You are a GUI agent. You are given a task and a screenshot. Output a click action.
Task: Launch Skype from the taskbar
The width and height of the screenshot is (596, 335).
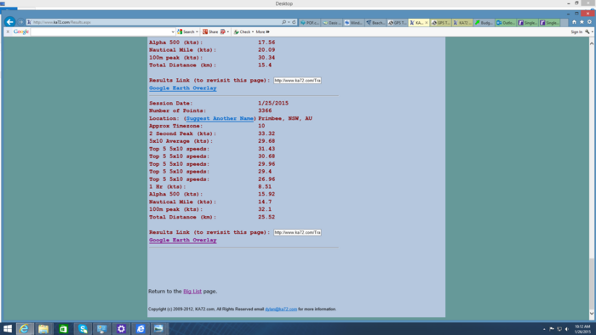[x=83, y=328]
